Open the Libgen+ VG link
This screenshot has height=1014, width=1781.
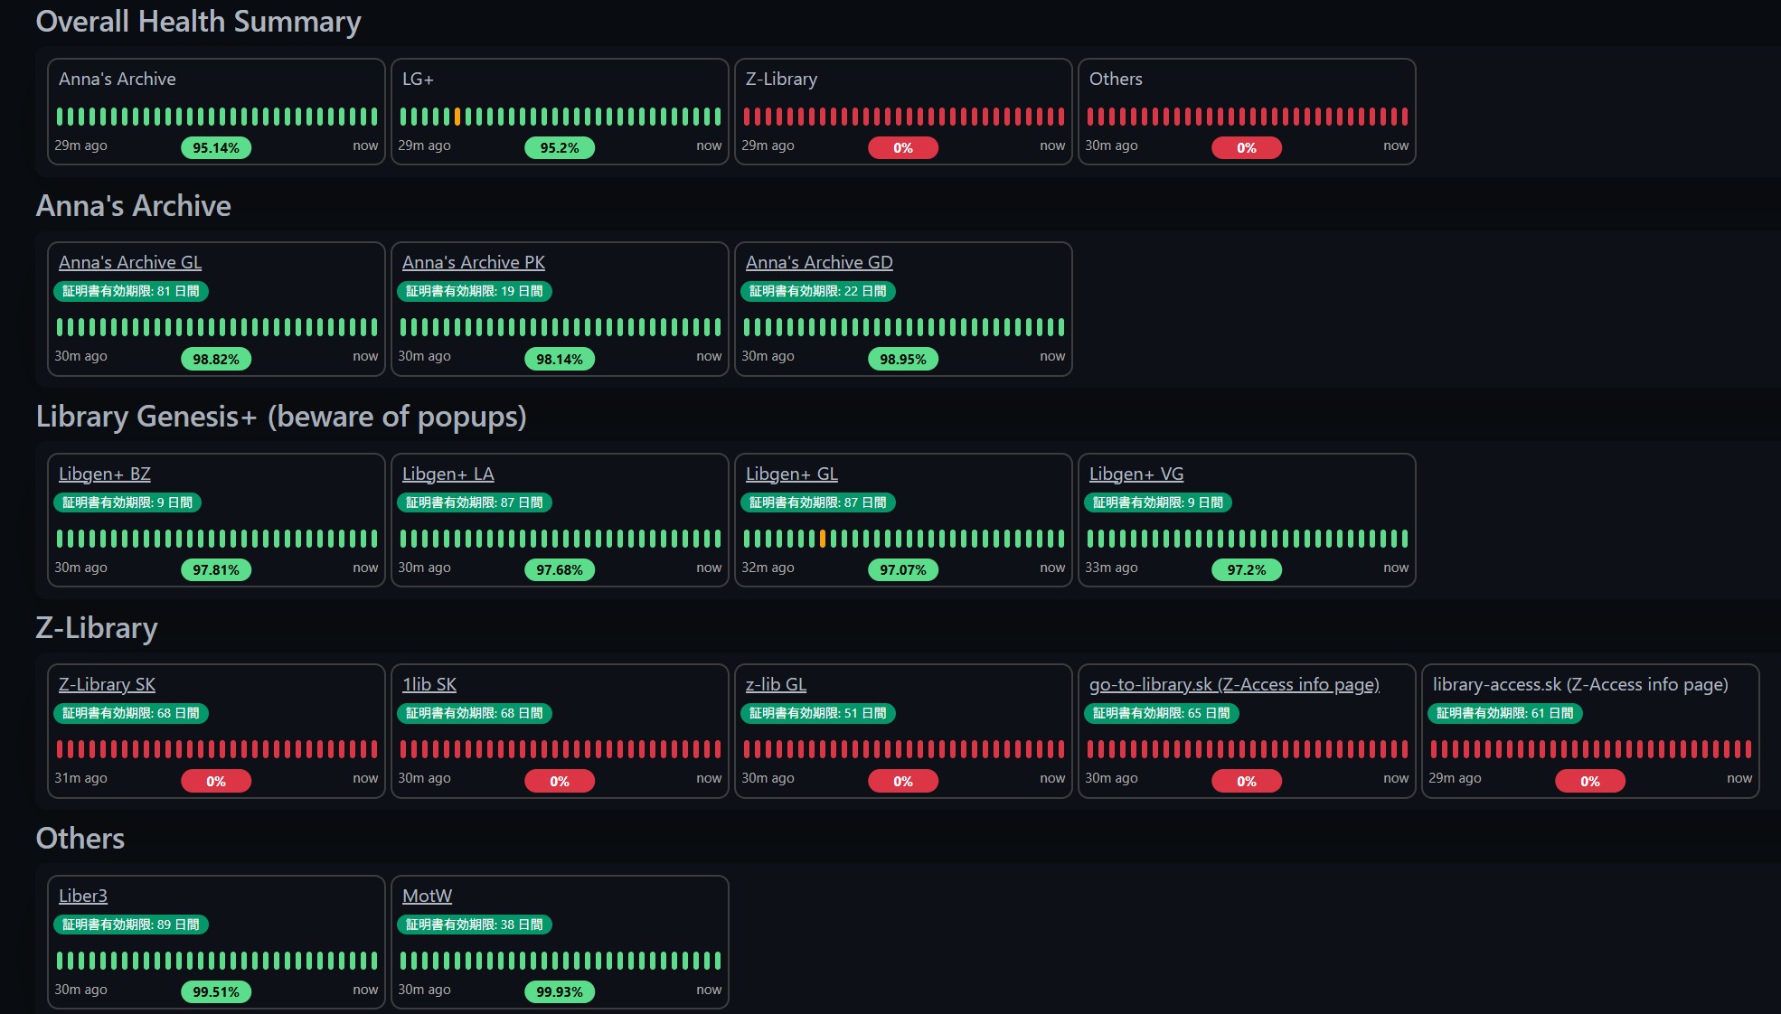pos(1136,474)
